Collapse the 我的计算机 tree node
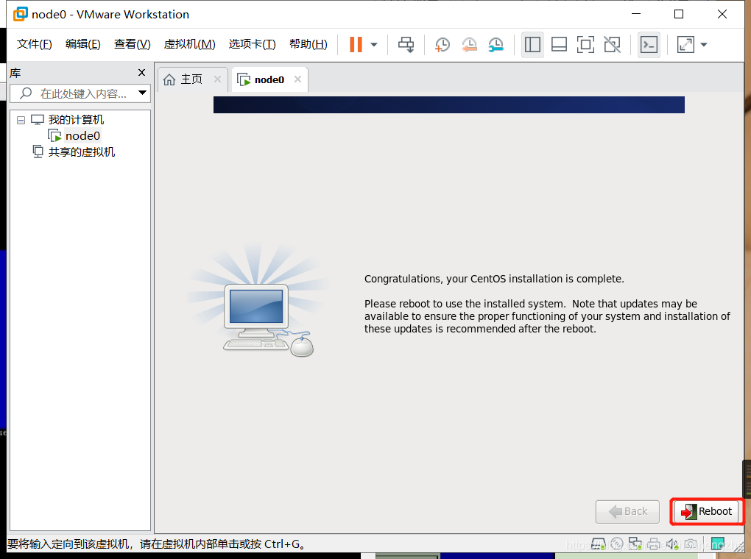Screen dimensions: 751x559 coord(21,120)
